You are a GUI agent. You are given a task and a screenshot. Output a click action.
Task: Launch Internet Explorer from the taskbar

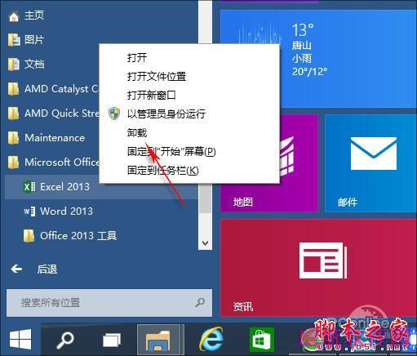tap(211, 339)
